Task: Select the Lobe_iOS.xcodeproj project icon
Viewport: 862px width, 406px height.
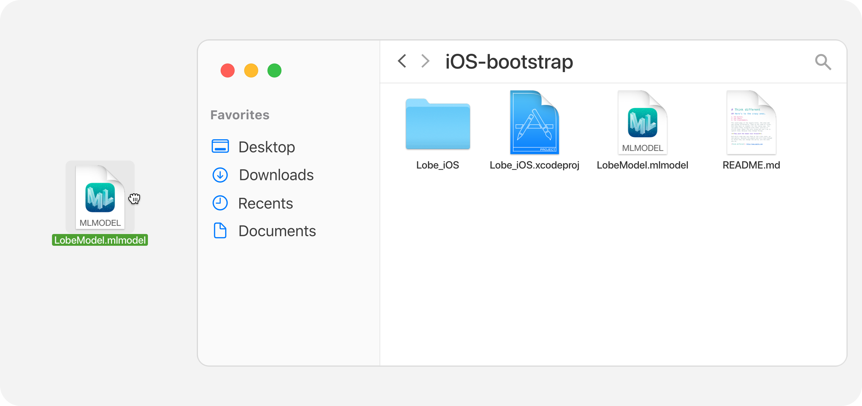Action: (534, 122)
